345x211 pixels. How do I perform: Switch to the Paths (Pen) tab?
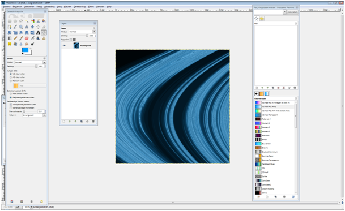tap(257, 19)
